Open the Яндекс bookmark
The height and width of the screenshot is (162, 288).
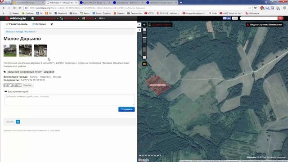14,13
